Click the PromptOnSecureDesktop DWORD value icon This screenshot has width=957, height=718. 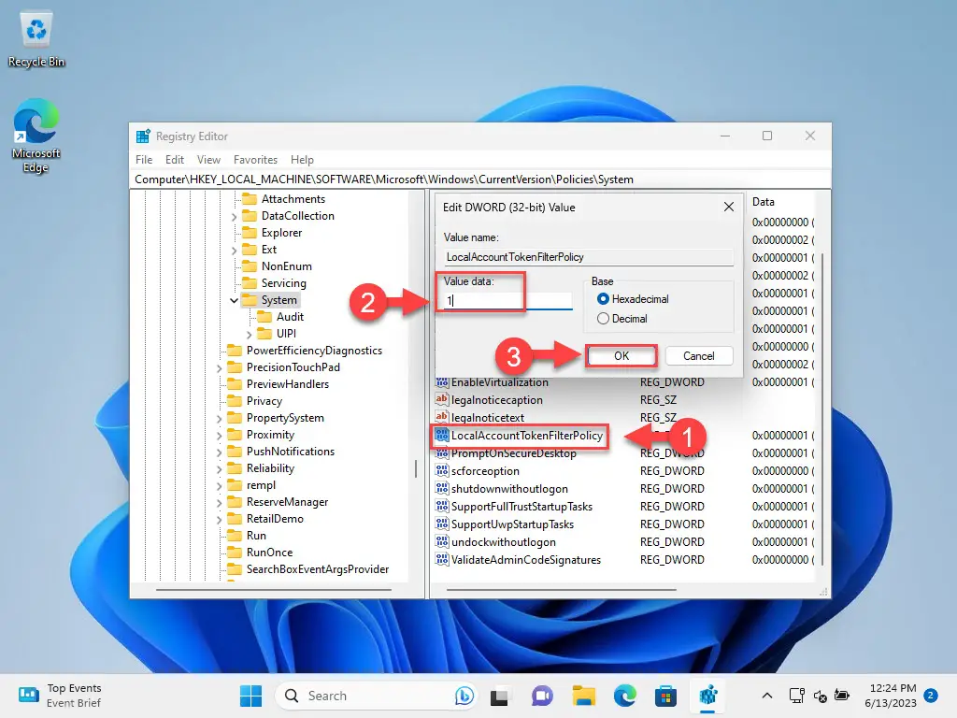pos(442,453)
